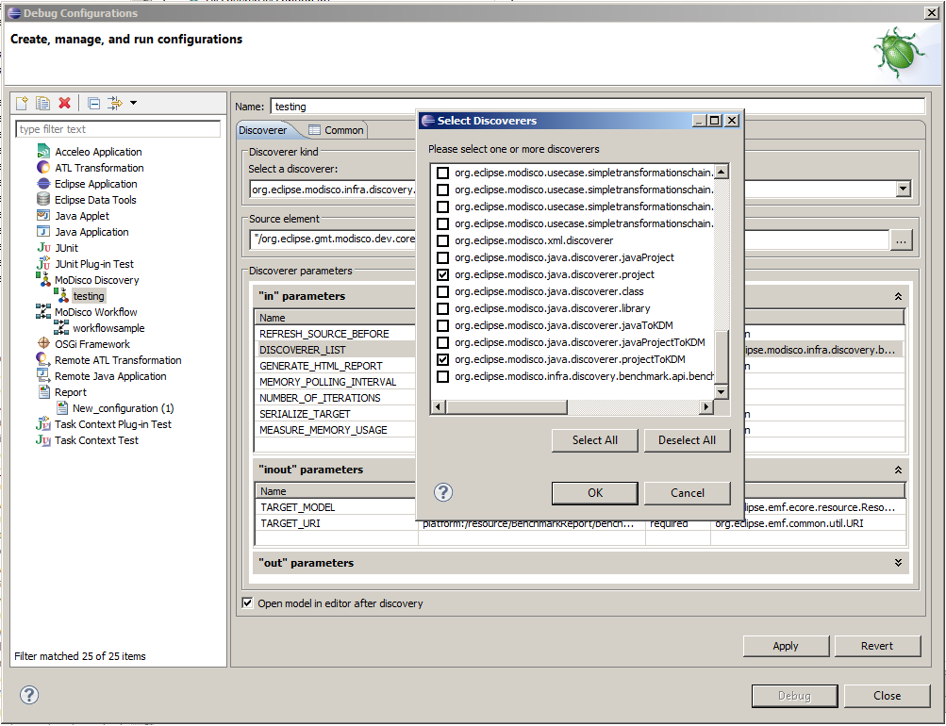Click Cancel in Select Discoverers dialog

688,492
